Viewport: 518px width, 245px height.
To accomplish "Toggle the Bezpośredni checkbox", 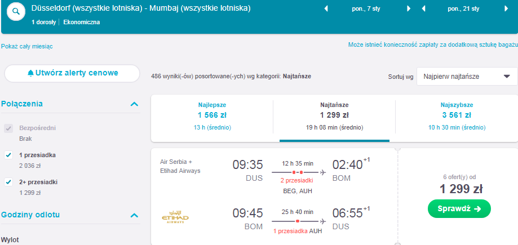I will [8, 128].
